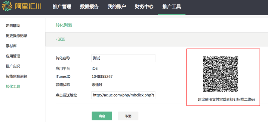Open 财务中心 in top navigation

click(144, 7)
